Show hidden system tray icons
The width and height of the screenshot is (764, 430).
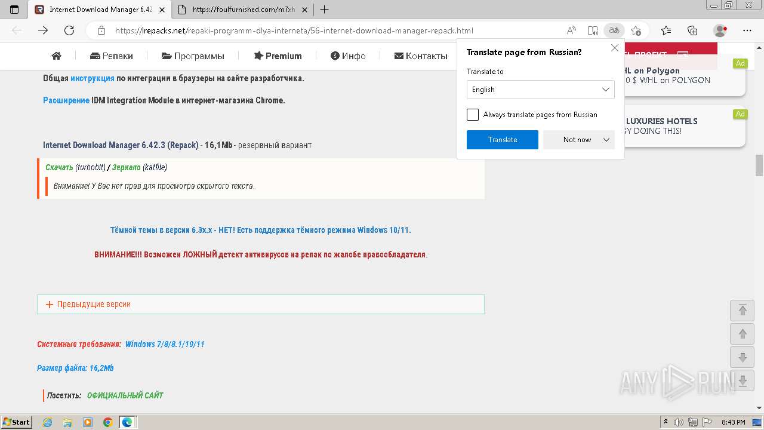[666, 422]
